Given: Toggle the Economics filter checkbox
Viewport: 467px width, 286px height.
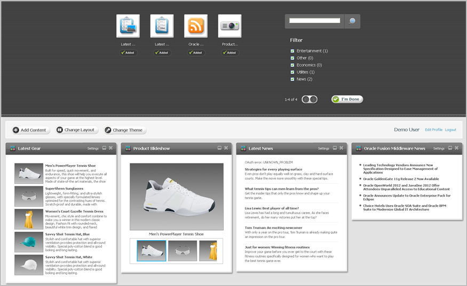Looking at the screenshot, I should click(292, 65).
